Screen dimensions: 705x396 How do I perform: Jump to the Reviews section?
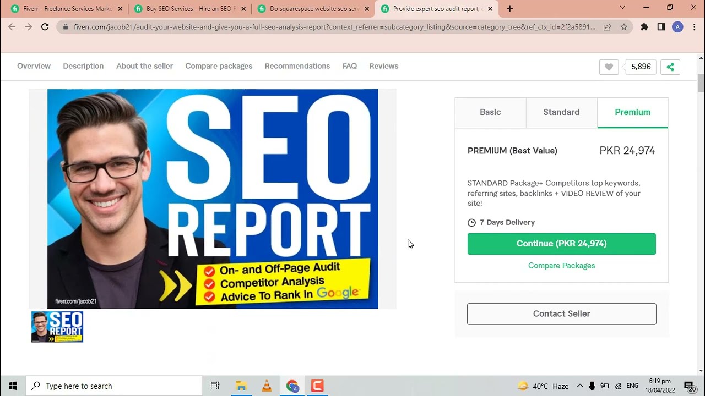(383, 66)
